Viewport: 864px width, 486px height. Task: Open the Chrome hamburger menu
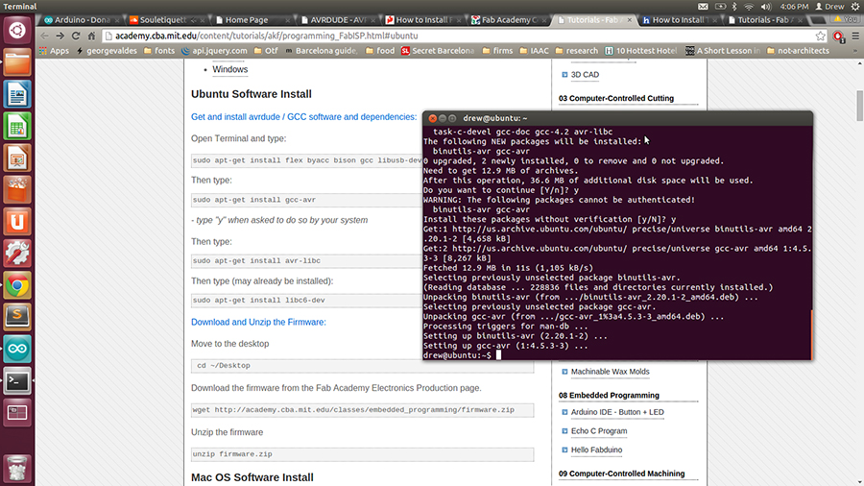855,36
